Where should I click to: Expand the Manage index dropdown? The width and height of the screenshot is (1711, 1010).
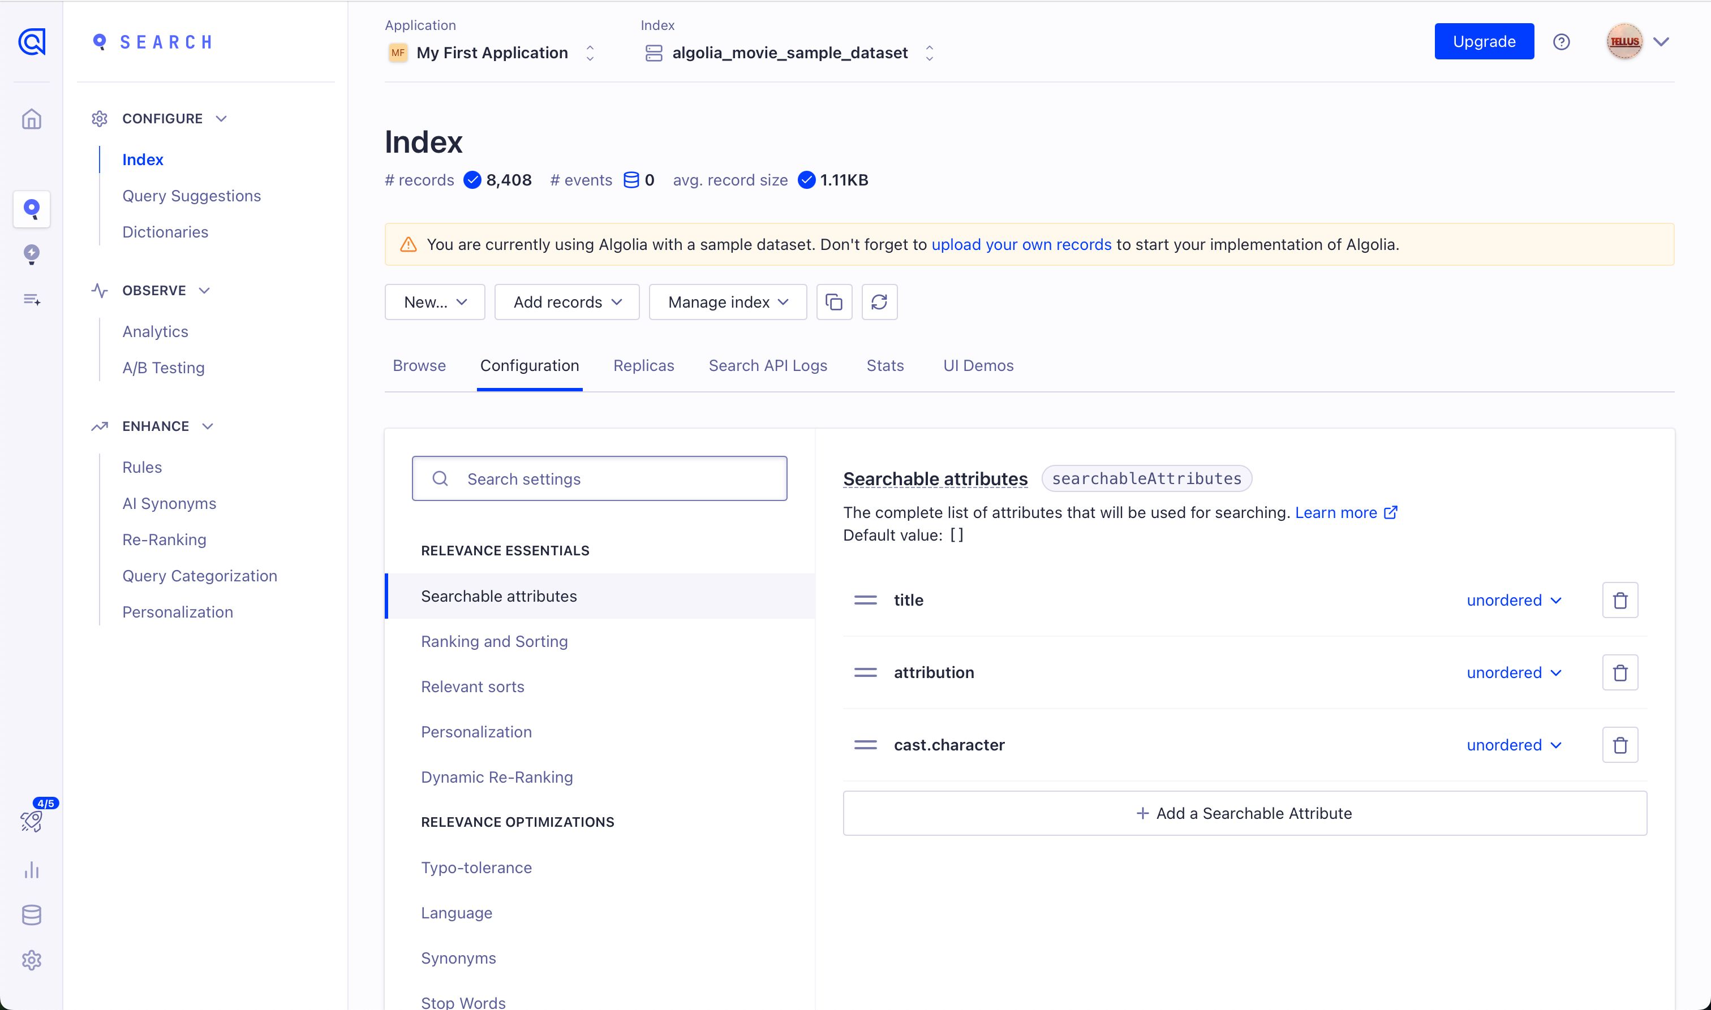point(727,301)
